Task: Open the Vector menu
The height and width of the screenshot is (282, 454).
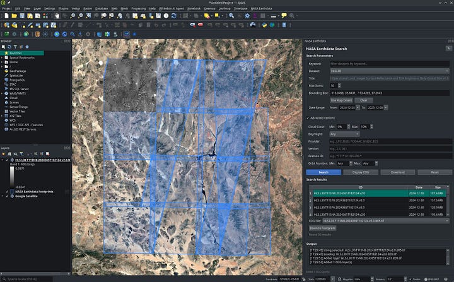Action: tap(76, 9)
